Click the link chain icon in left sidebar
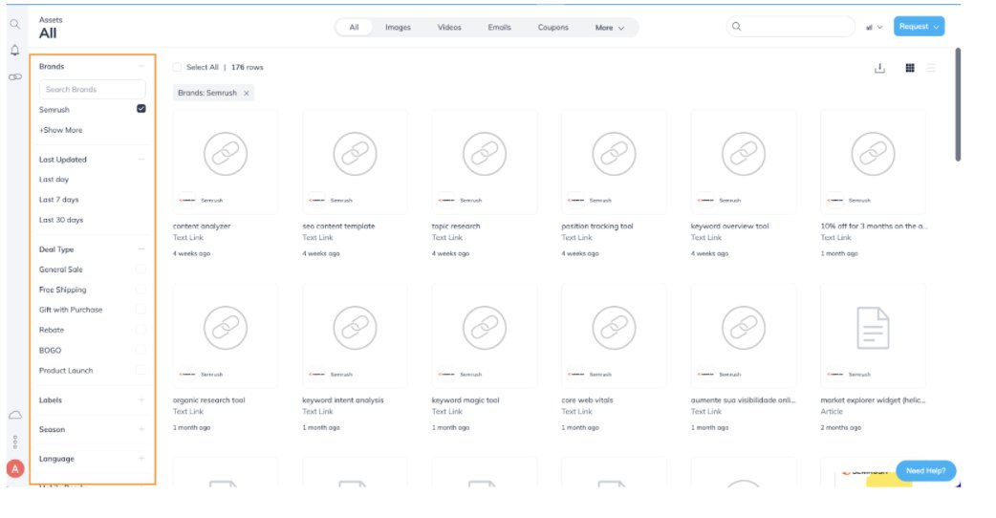 coord(14,76)
